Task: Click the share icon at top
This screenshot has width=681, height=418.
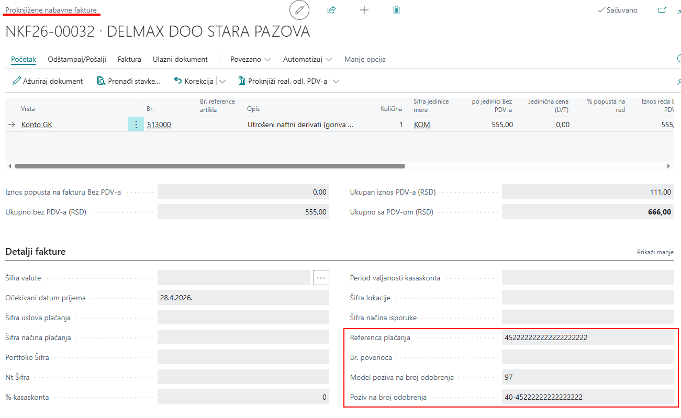Action: pos(331,10)
